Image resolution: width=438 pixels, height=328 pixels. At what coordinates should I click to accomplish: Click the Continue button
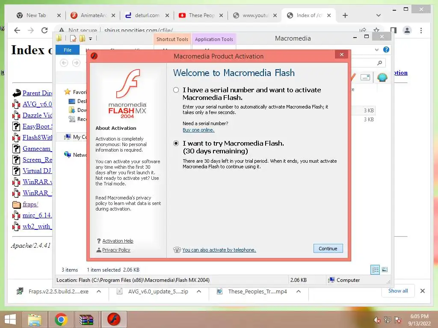click(x=328, y=249)
